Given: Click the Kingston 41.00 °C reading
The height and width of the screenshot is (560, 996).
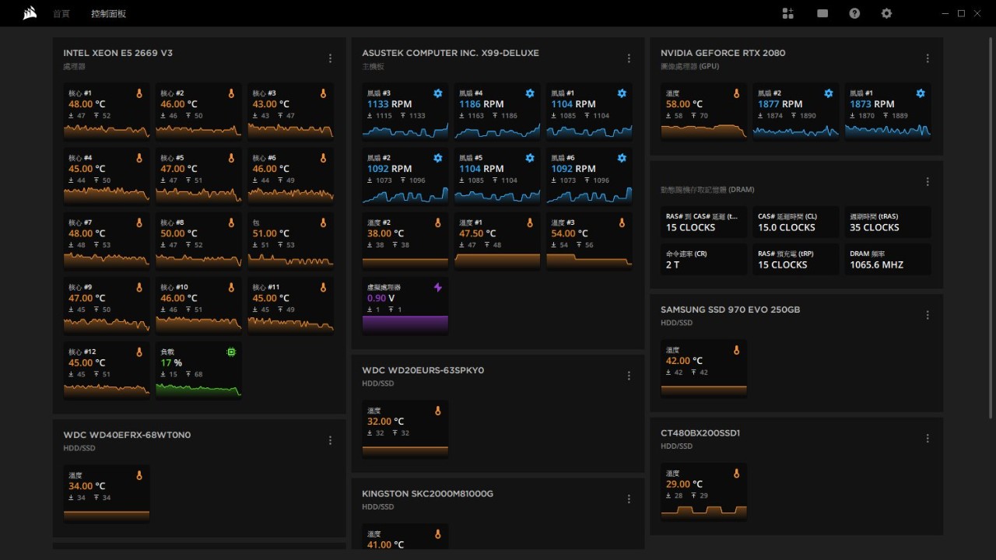Looking at the screenshot, I should click(x=385, y=545).
